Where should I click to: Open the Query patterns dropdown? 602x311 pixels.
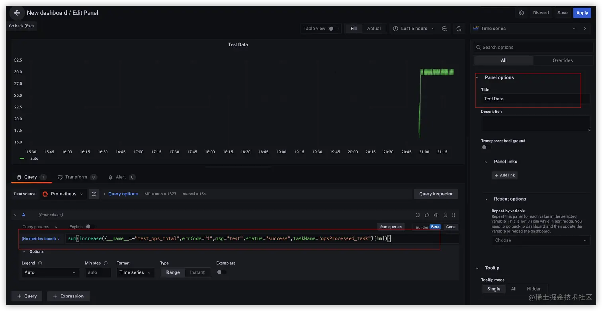tap(40, 227)
